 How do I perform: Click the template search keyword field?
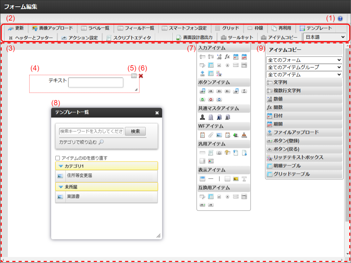point(91,131)
